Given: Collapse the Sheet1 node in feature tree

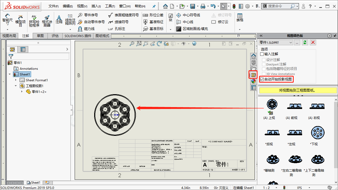Looking at the screenshot, I should pyautogui.click(x=10, y=74).
